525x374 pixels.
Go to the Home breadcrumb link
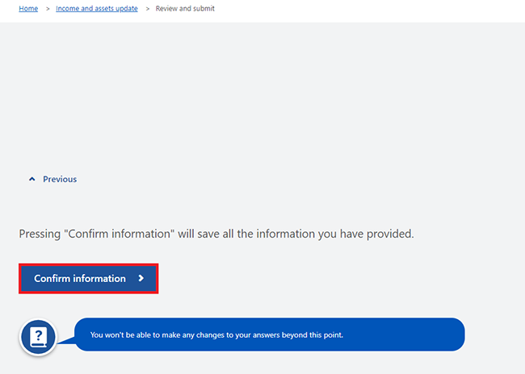pyautogui.click(x=28, y=9)
